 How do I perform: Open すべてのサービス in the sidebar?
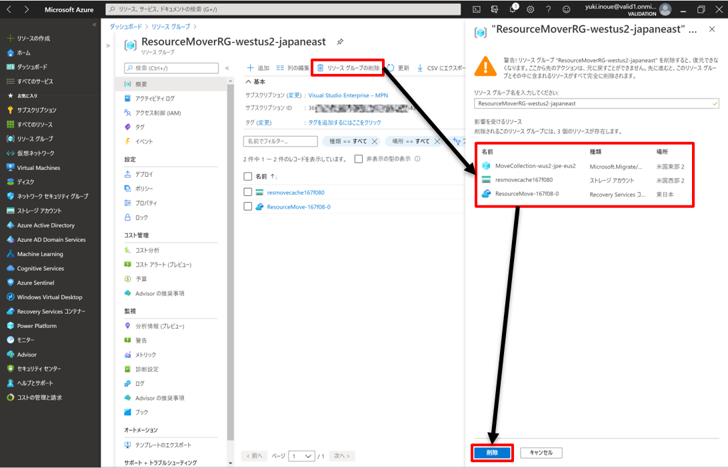click(x=35, y=81)
